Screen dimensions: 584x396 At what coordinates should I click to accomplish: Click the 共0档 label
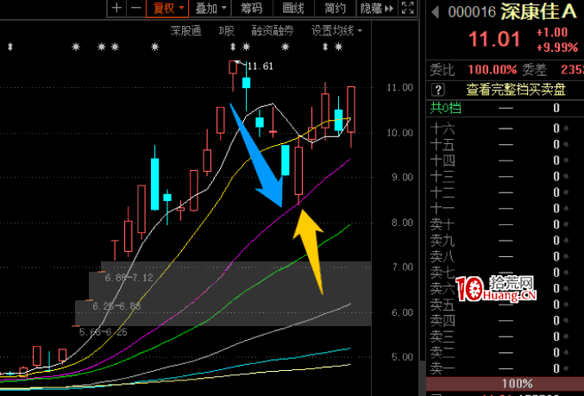pyautogui.click(x=445, y=108)
